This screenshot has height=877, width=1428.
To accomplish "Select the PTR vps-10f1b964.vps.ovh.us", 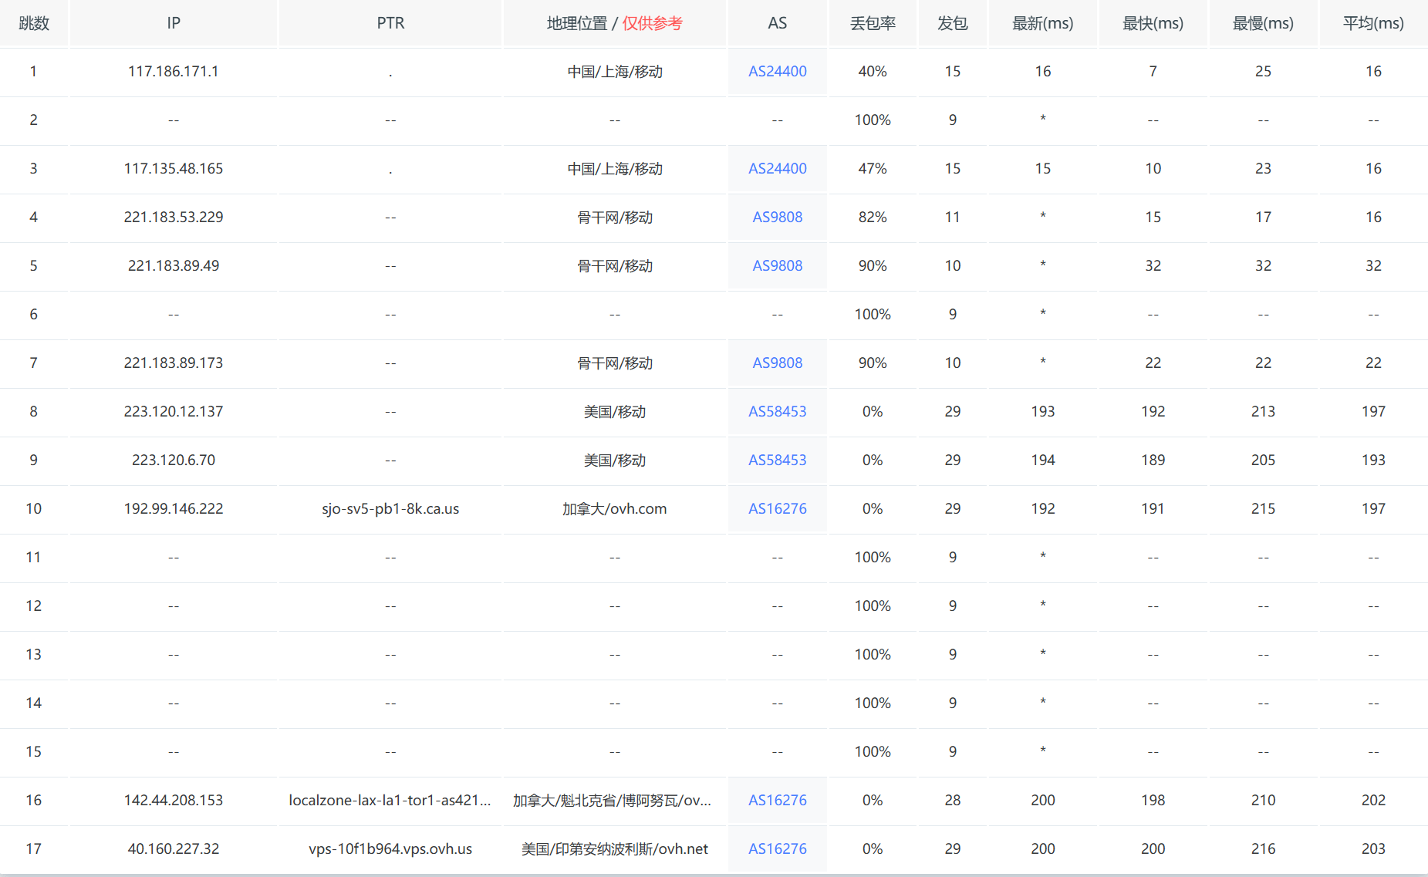I will coord(390,848).
